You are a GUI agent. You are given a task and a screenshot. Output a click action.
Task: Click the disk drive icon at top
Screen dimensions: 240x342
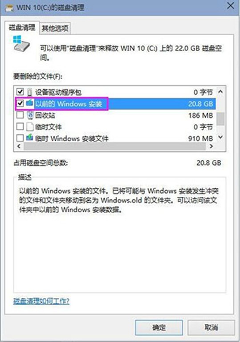21,43
